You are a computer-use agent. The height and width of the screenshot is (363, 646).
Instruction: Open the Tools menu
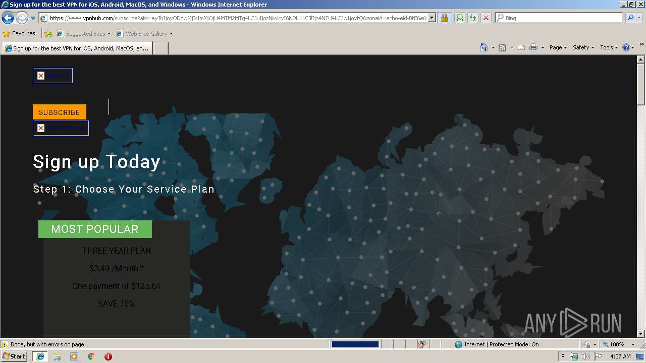pyautogui.click(x=609, y=47)
